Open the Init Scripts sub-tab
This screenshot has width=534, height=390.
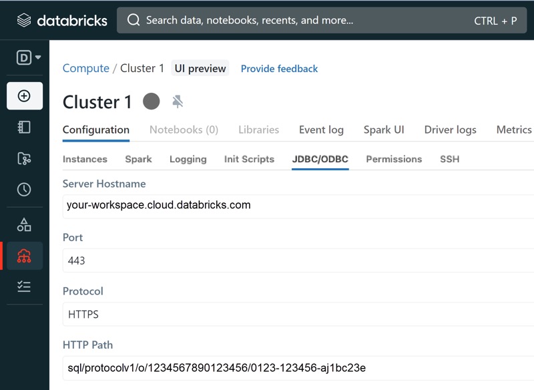point(249,159)
